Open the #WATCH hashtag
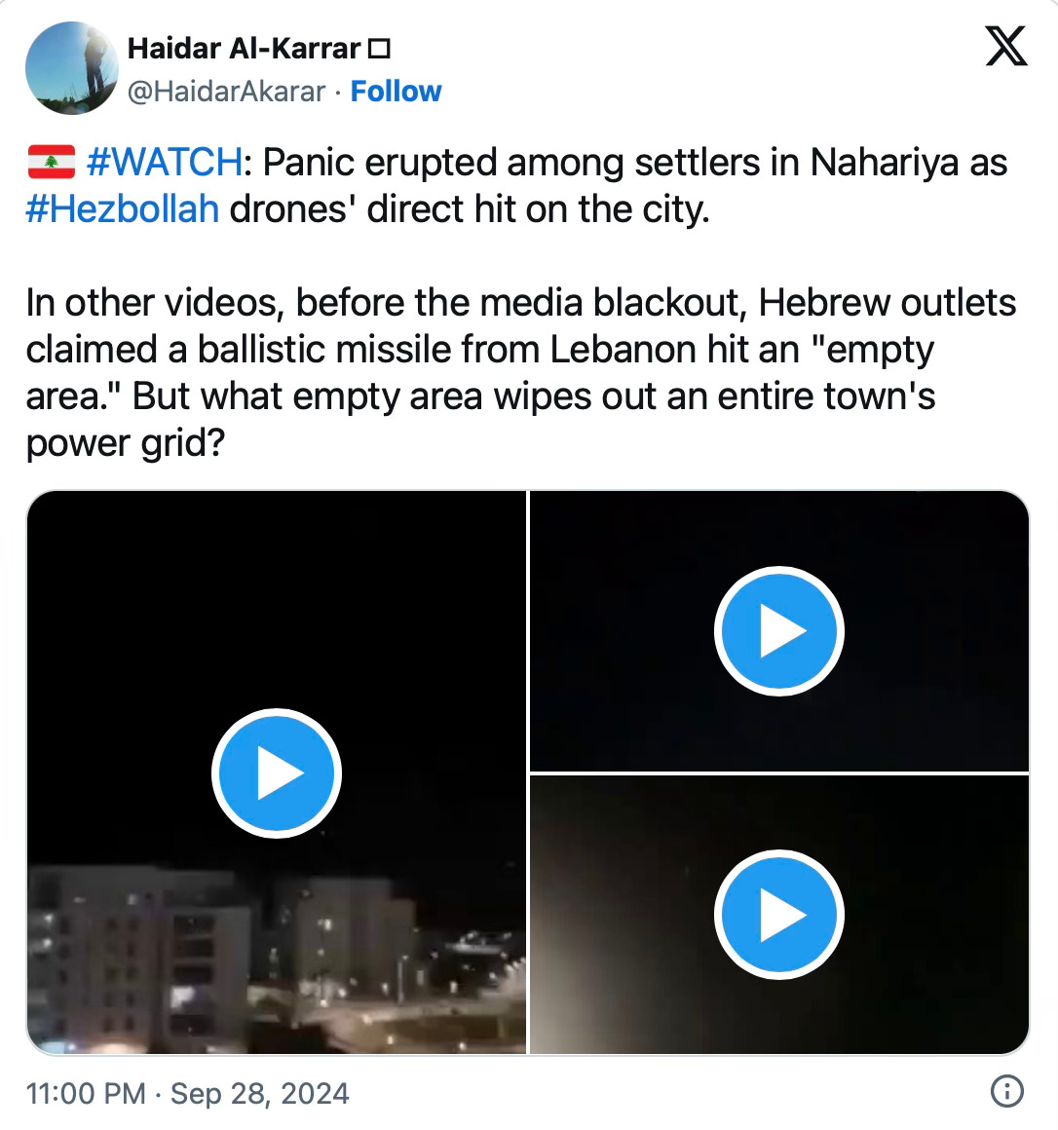This screenshot has height=1130, width=1058. coord(165,162)
